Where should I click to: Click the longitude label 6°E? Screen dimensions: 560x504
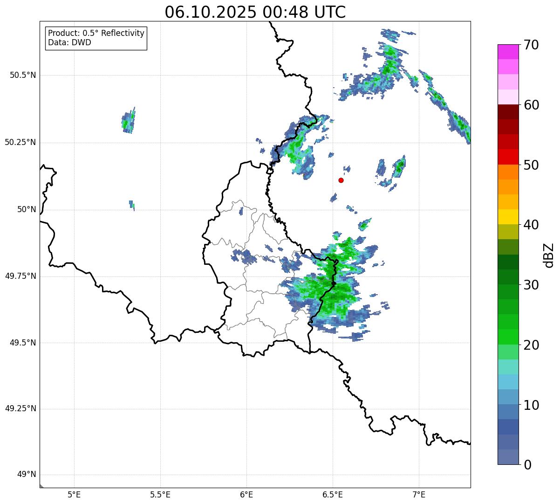point(246,495)
